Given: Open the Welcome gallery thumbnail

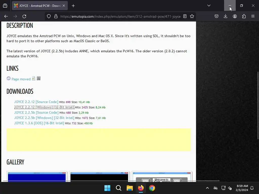Looking at the screenshot, I should click(162, 177).
